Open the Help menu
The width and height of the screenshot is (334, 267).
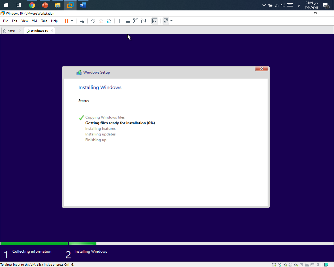[x=54, y=21]
